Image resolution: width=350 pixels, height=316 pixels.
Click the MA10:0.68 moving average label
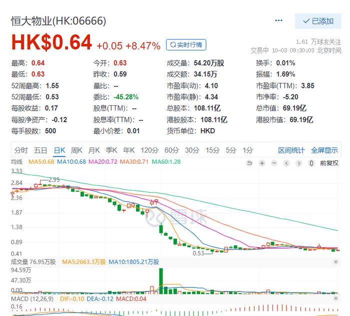[x=71, y=162]
